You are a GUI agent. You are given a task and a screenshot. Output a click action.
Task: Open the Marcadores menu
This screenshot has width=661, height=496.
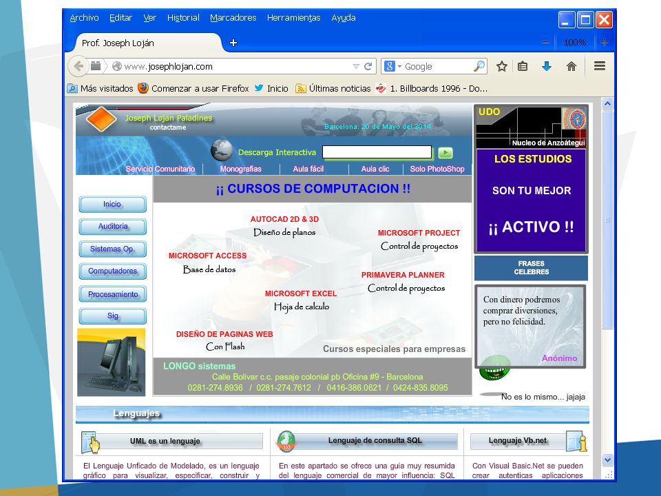(x=233, y=18)
